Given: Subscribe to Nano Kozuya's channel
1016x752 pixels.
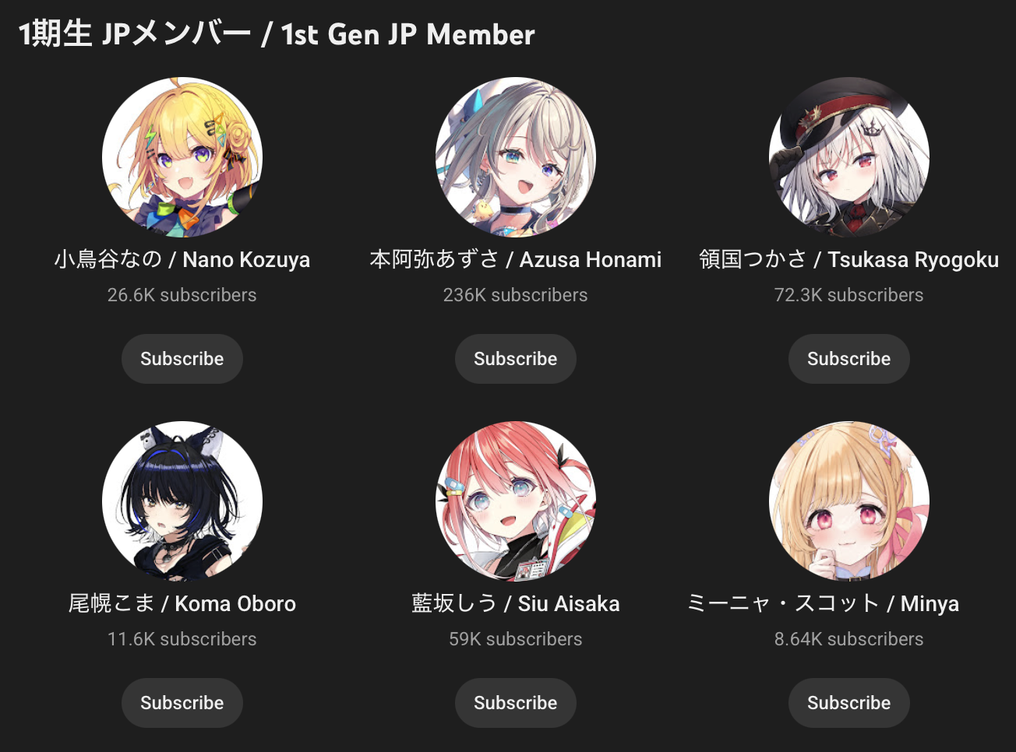Looking at the screenshot, I should click(x=182, y=359).
